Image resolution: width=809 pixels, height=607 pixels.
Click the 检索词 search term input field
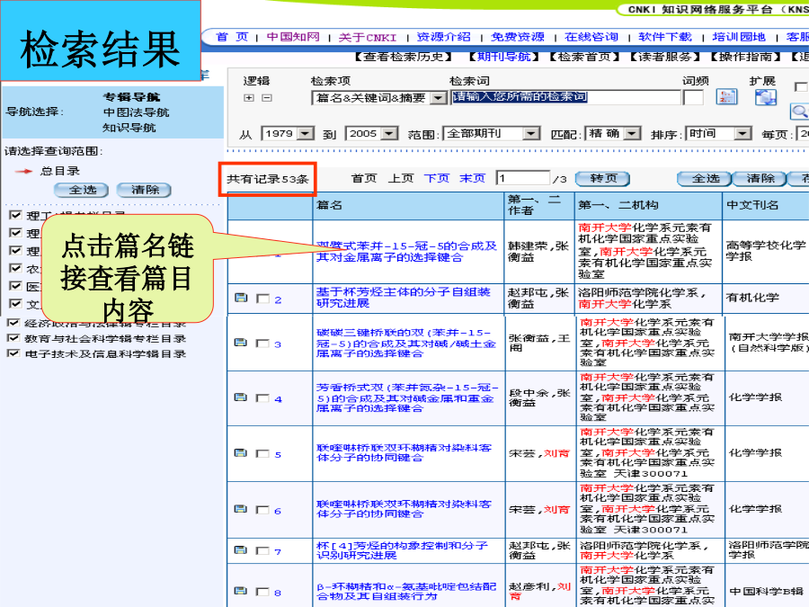coord(566,97)
